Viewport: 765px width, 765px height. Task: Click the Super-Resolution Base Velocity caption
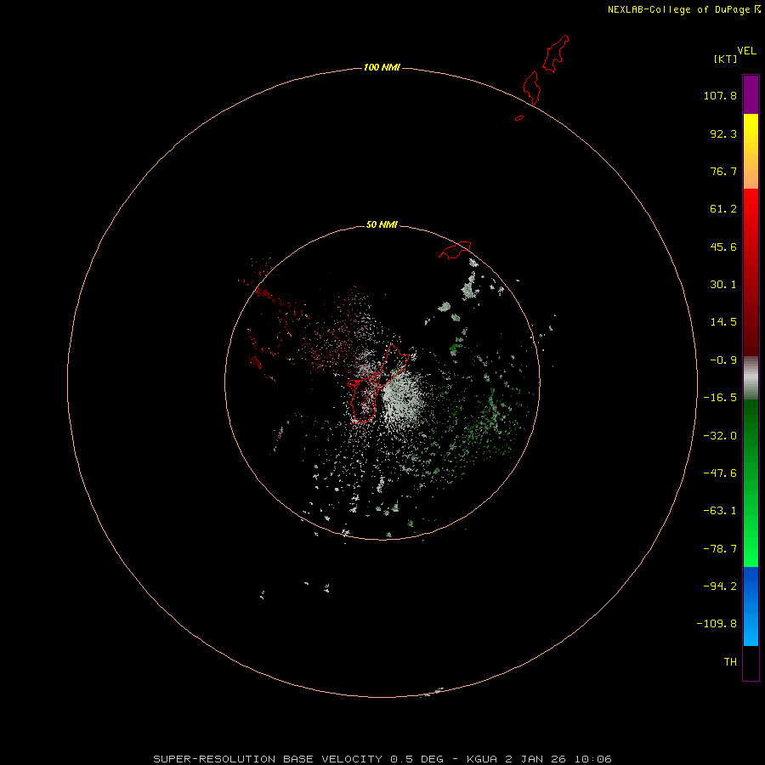coord(382,759)
